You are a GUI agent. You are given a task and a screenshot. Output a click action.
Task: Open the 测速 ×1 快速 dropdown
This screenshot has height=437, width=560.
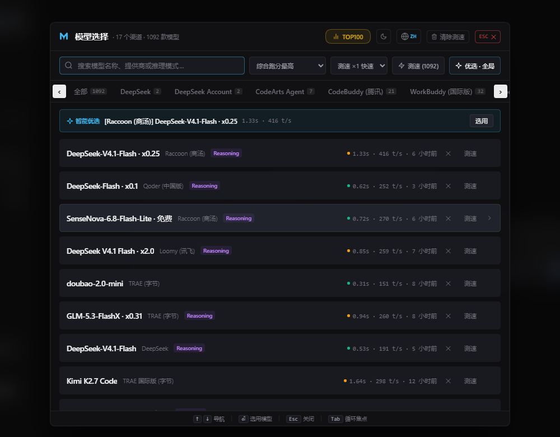pyautogui.click(x=359, y=66)
